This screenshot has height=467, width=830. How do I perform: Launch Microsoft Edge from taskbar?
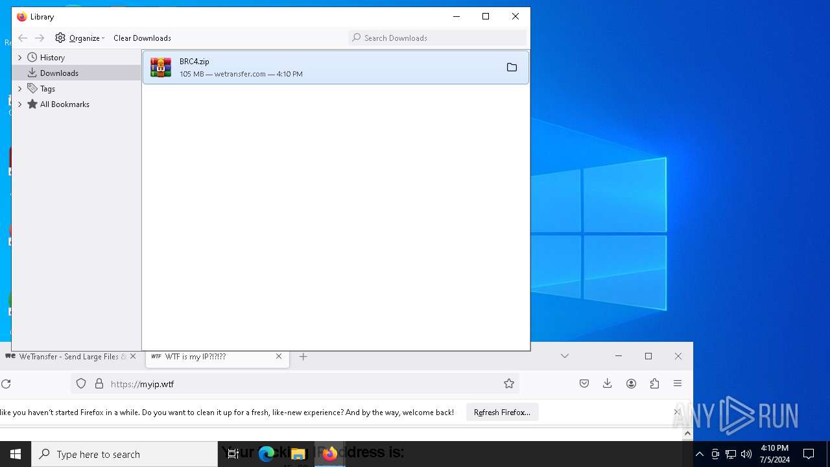click(267, 454)
